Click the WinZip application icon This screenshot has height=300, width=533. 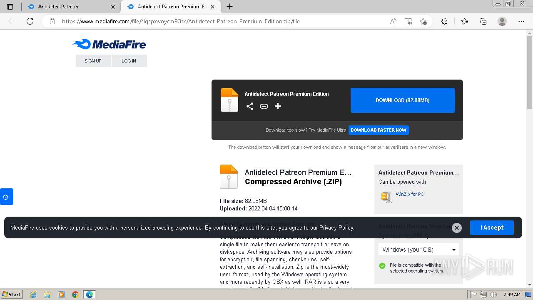386,197
